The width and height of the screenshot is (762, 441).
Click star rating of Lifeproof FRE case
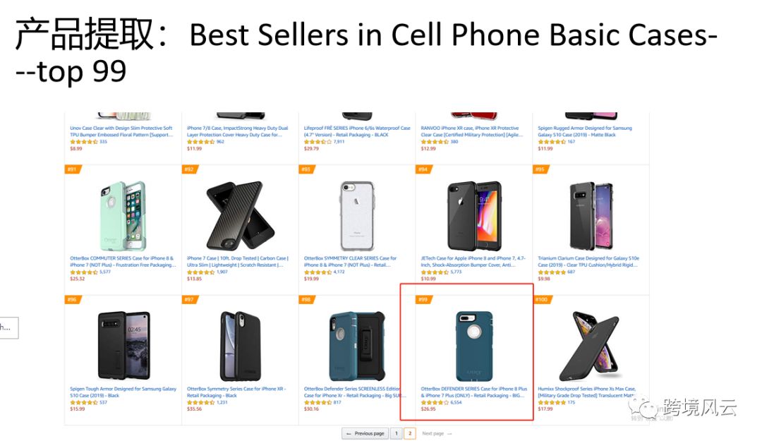[317, 142]
